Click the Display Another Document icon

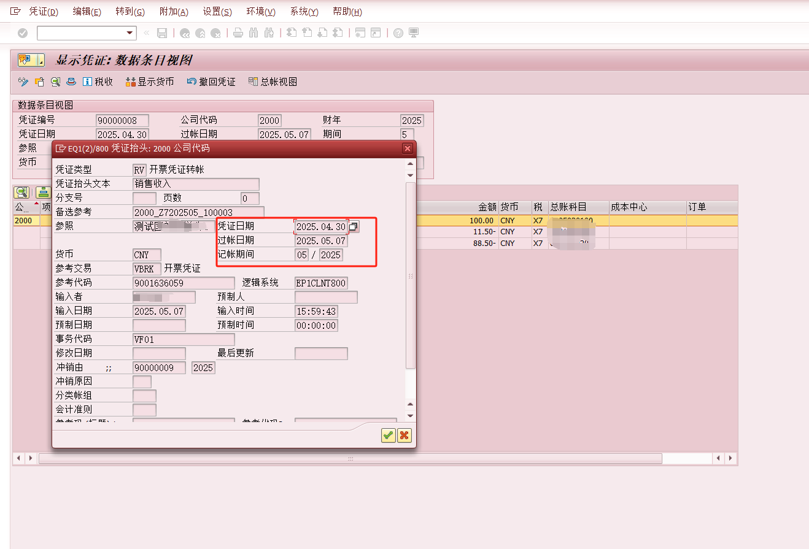(39, 82)
